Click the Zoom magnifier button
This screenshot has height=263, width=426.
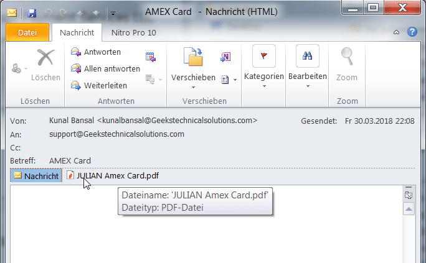tap(347, 64)
